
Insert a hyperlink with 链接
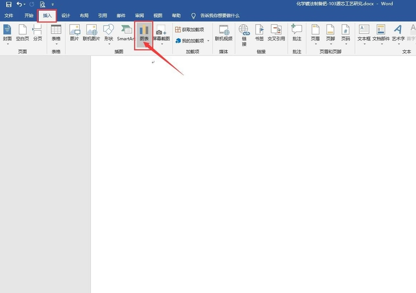point(244,35)
